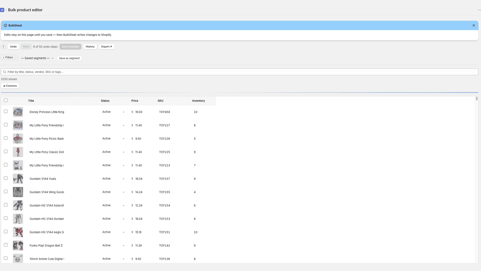
Task: Click the Bulk product editor breadcrumb title
Action: [25, 10]
